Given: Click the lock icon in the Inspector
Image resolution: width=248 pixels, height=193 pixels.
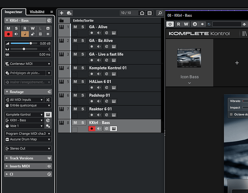Looking at the screenshot, I should [33, 34].
